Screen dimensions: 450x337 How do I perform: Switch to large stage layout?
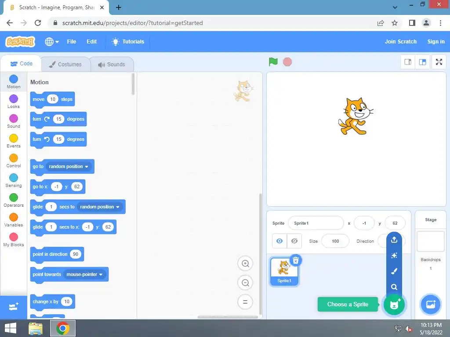tap(422, 62)
